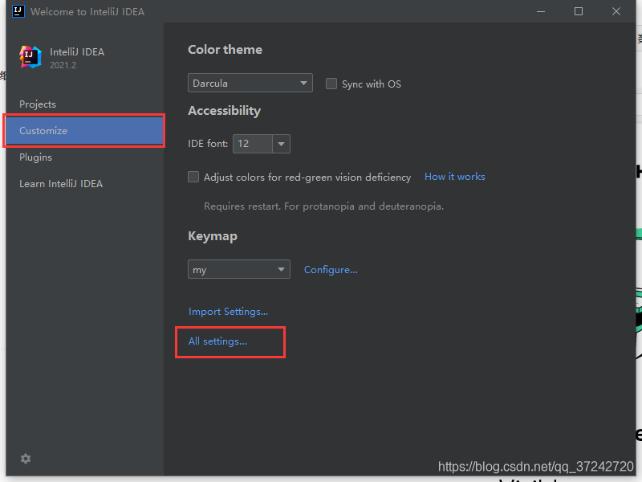642x482 pixels.
Task: Open the Import Settings... link
Action: coord(228,312)
